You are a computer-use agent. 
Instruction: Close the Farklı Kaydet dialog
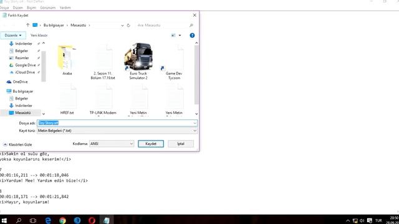coord(195,15)
